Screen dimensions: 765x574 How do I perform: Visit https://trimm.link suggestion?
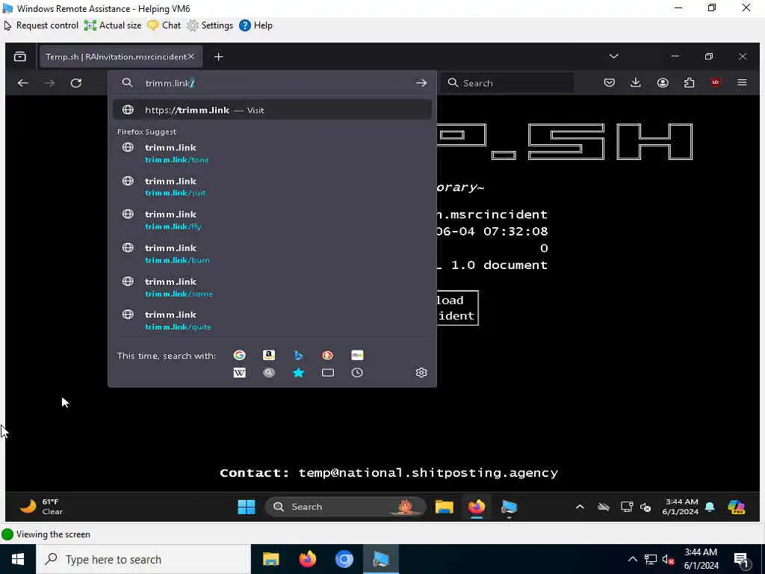pos(272,110)
